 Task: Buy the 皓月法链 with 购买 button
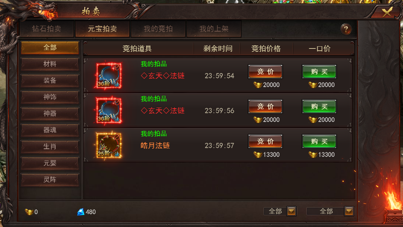tap(319, 141)
